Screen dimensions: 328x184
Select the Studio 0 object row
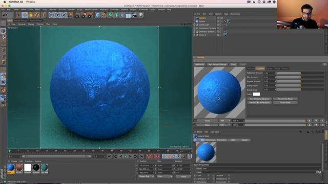202,35
